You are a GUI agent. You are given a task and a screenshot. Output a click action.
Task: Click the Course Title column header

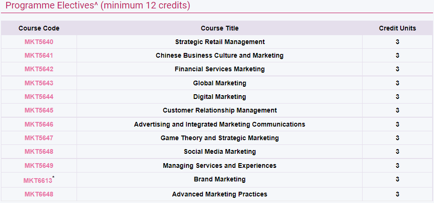pos(219,28)
